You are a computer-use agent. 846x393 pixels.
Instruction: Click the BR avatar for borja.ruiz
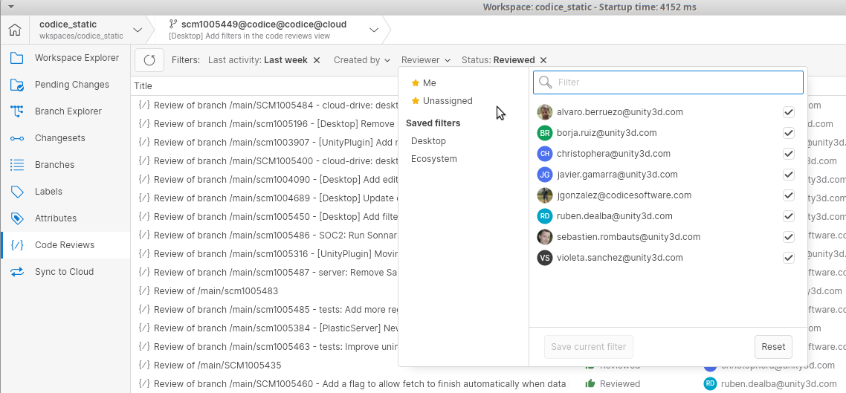tap(545, 133)
